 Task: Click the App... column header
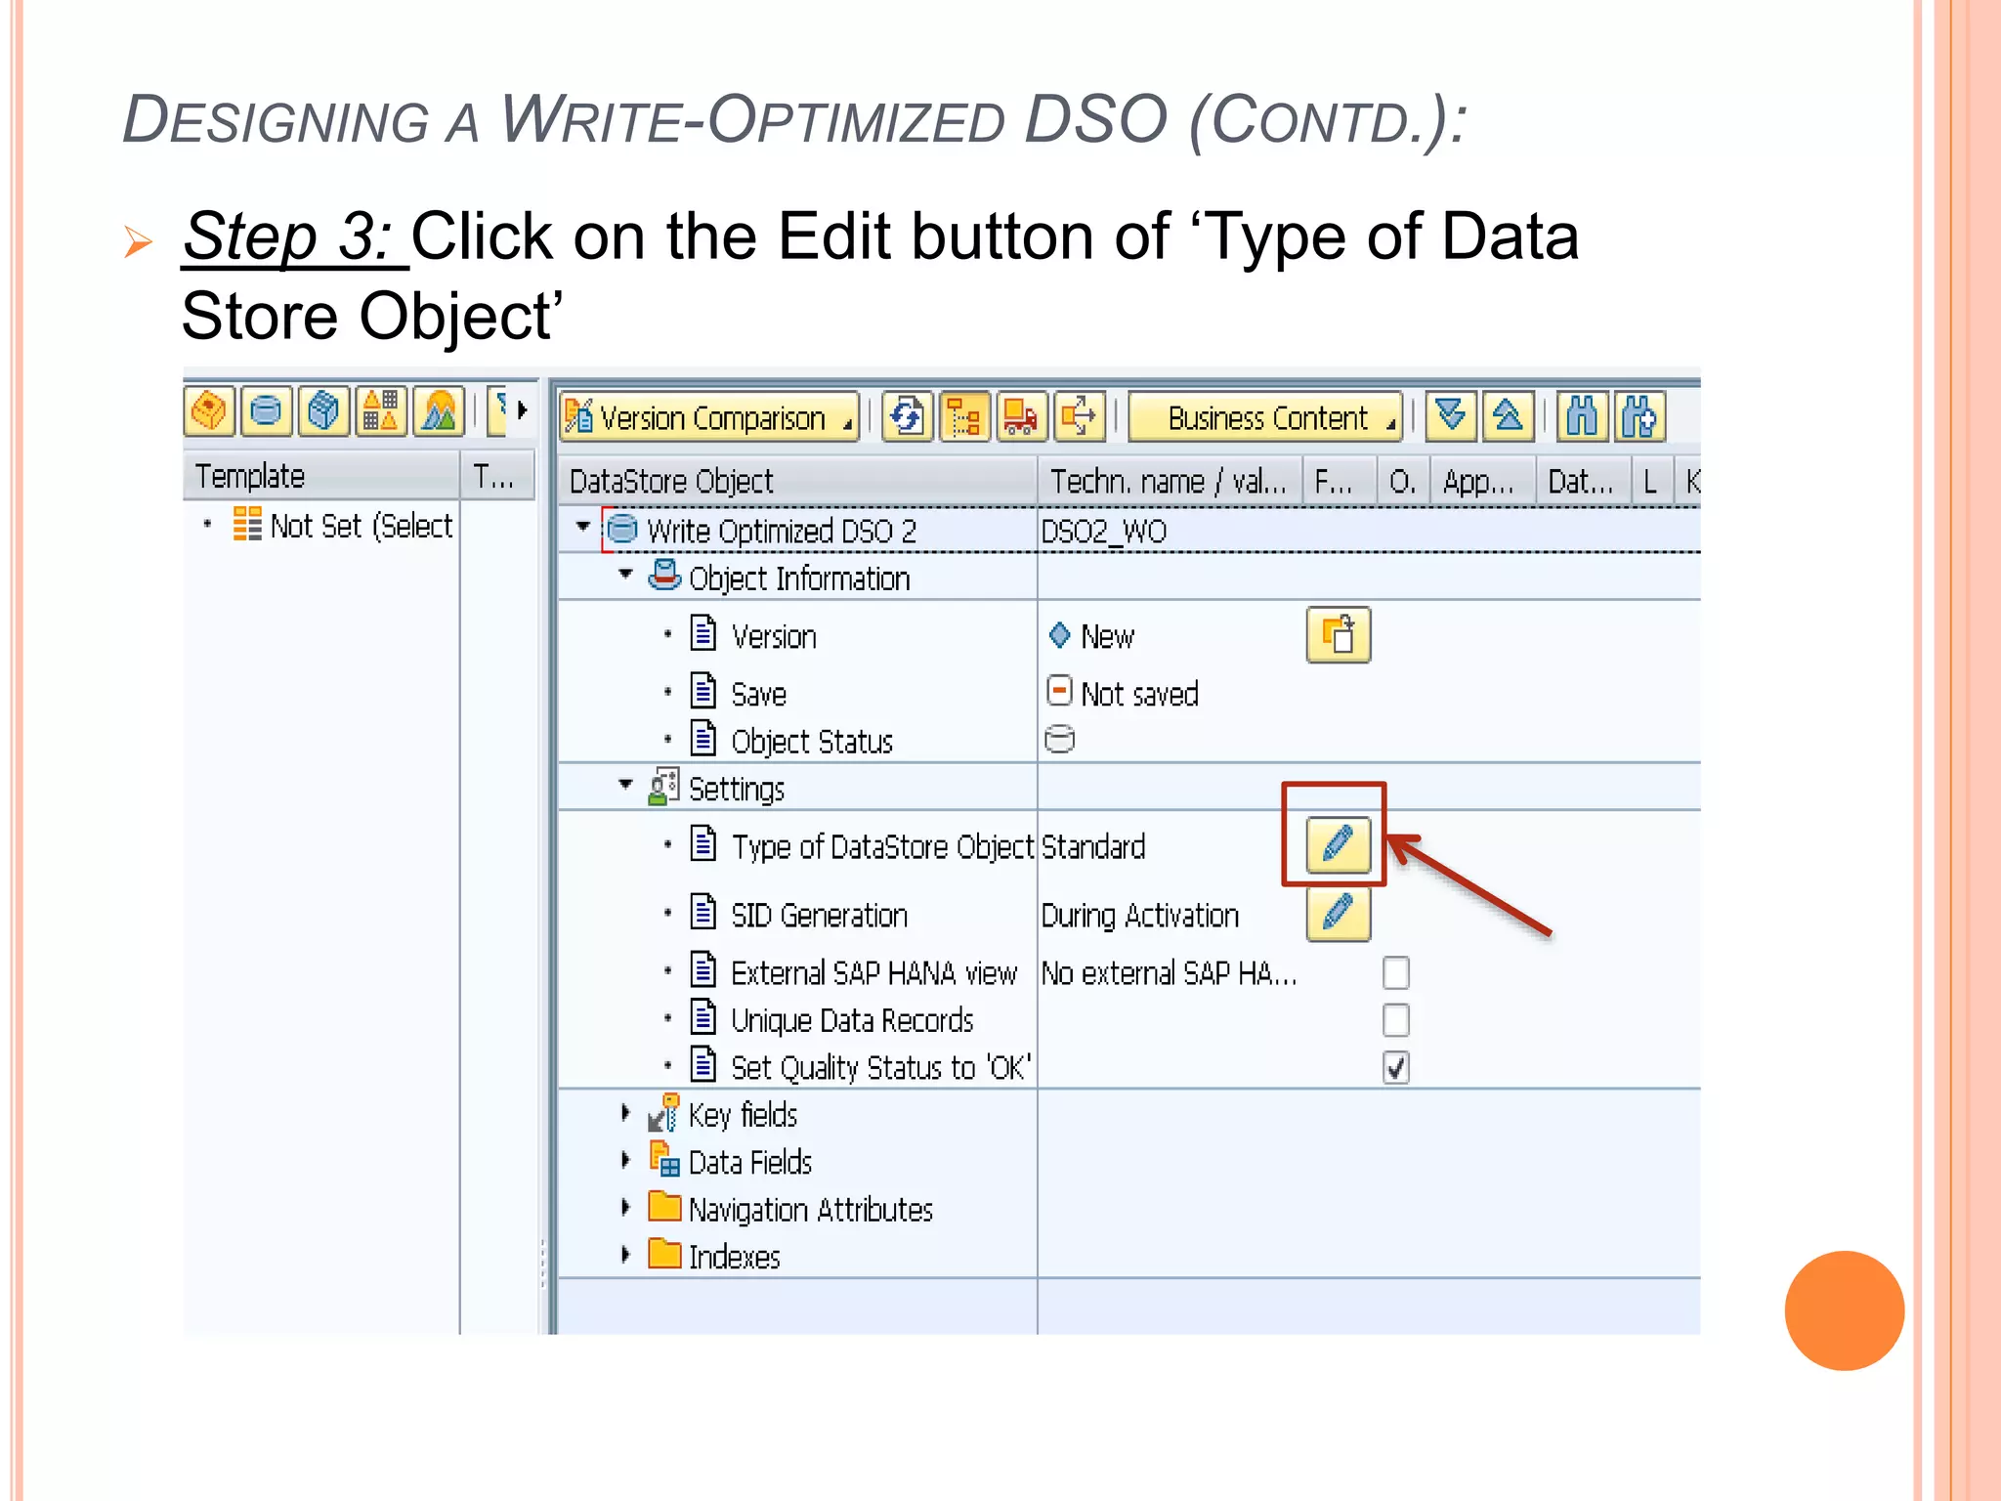click(x=1482, y=481)
